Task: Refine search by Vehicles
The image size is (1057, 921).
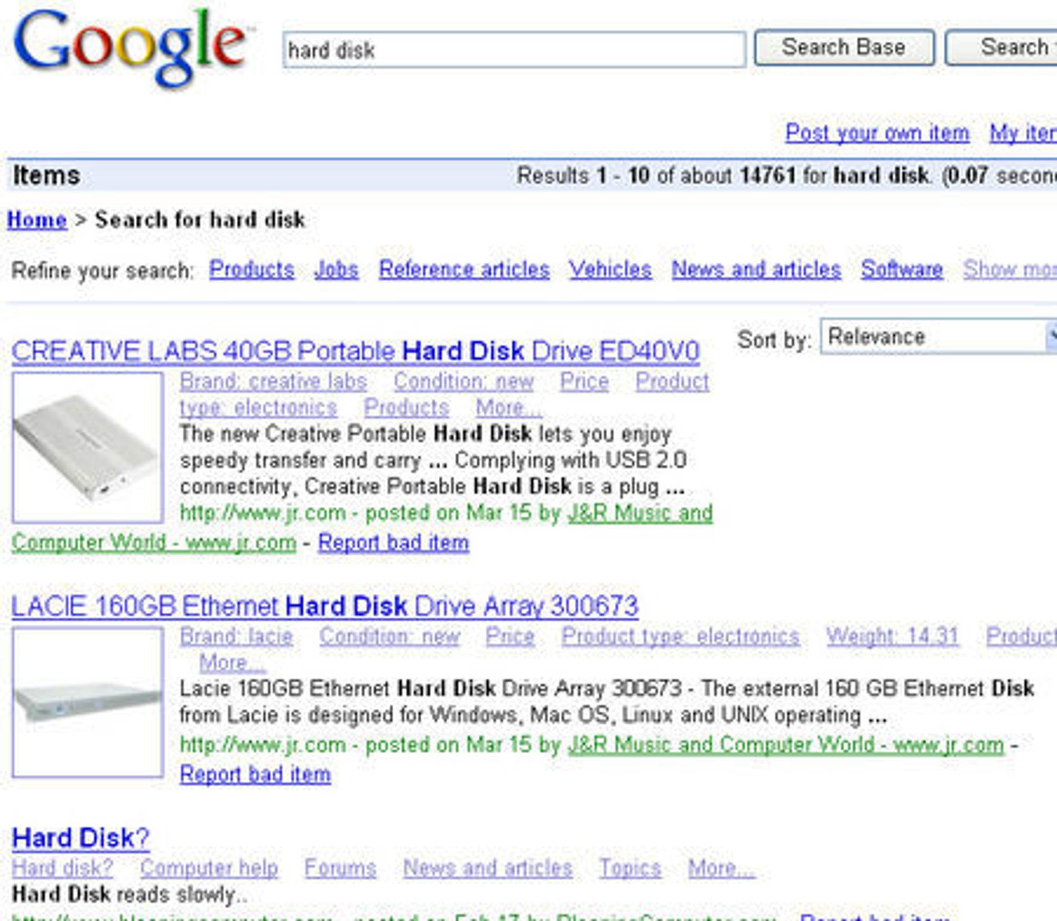Action: pyautogui.click(x=610, y=270)
